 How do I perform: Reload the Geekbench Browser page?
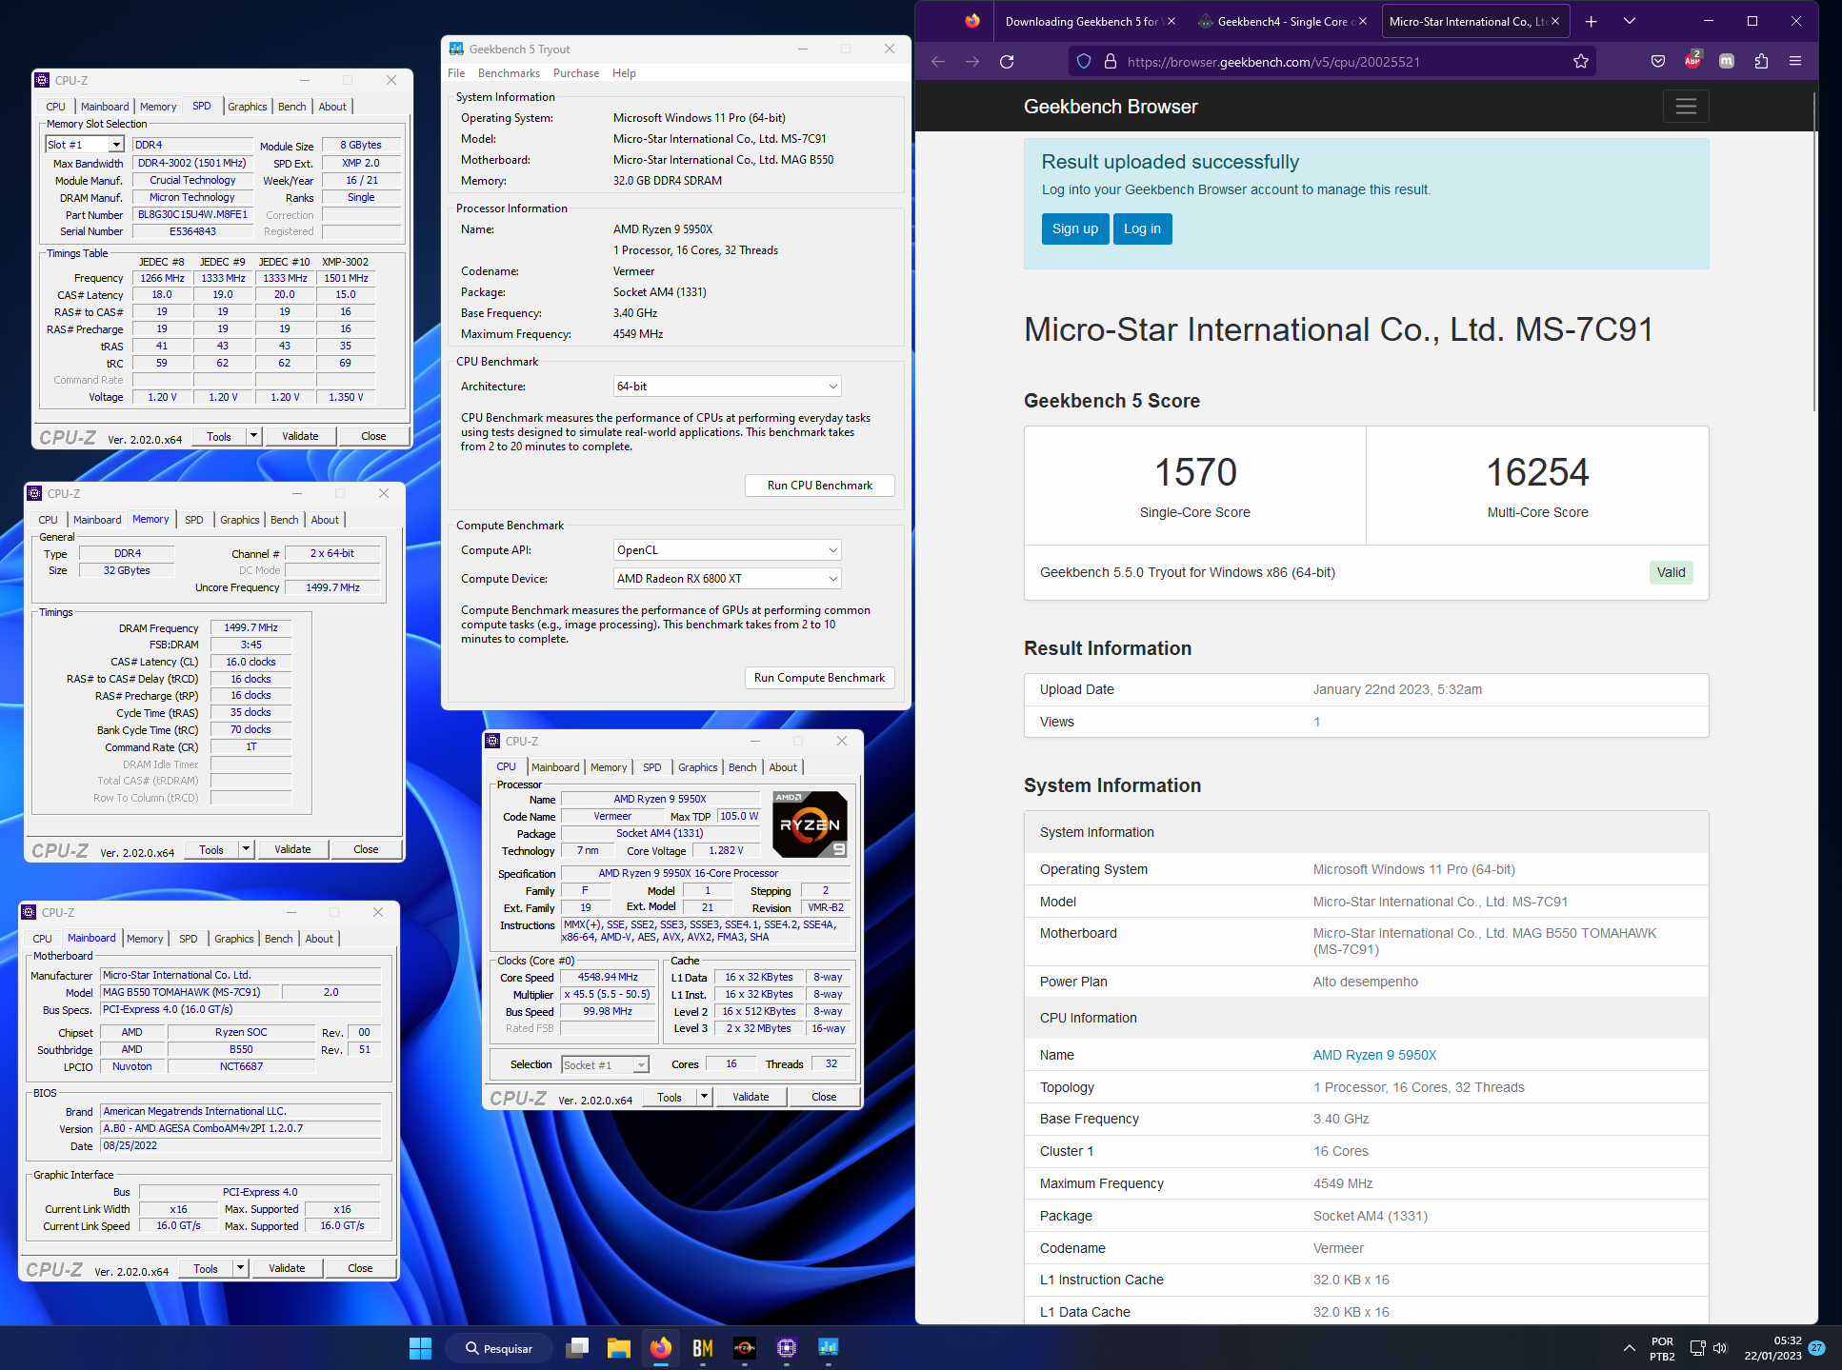click(x=1007, y=62)
